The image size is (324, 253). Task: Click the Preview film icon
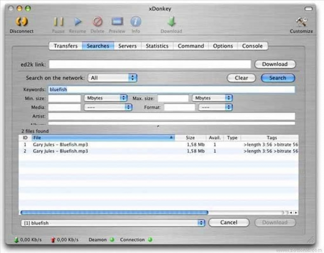[117, 22]
